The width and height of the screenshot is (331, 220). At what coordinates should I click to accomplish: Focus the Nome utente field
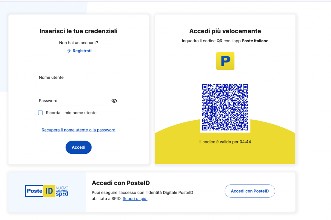click(x=78, y=78)
